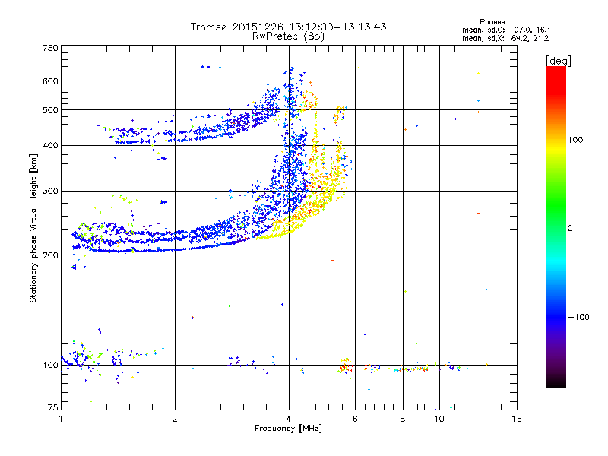Click x-axis tick label '1'

pyautogui.click(x=61, y=419)
